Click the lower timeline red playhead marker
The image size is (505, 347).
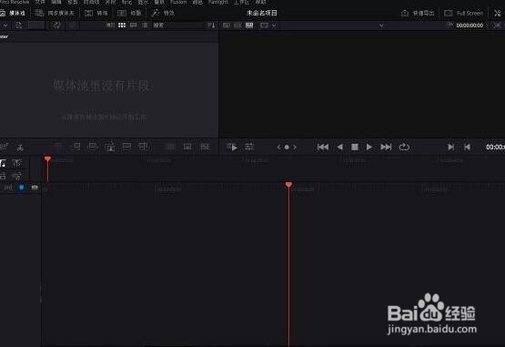tap(288, 185)
